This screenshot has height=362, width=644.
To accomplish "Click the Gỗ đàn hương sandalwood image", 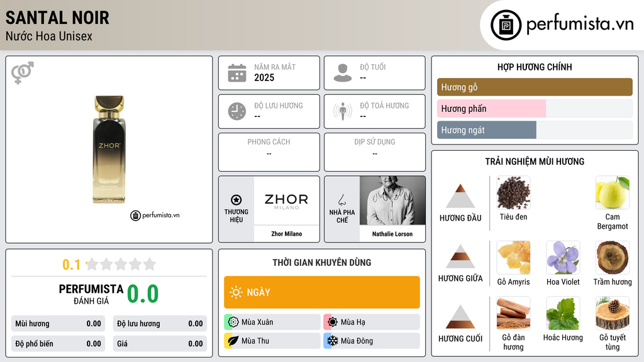I will 513,313.
